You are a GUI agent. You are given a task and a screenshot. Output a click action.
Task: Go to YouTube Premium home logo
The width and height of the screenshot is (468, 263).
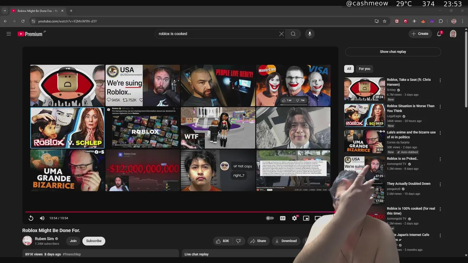30,34
